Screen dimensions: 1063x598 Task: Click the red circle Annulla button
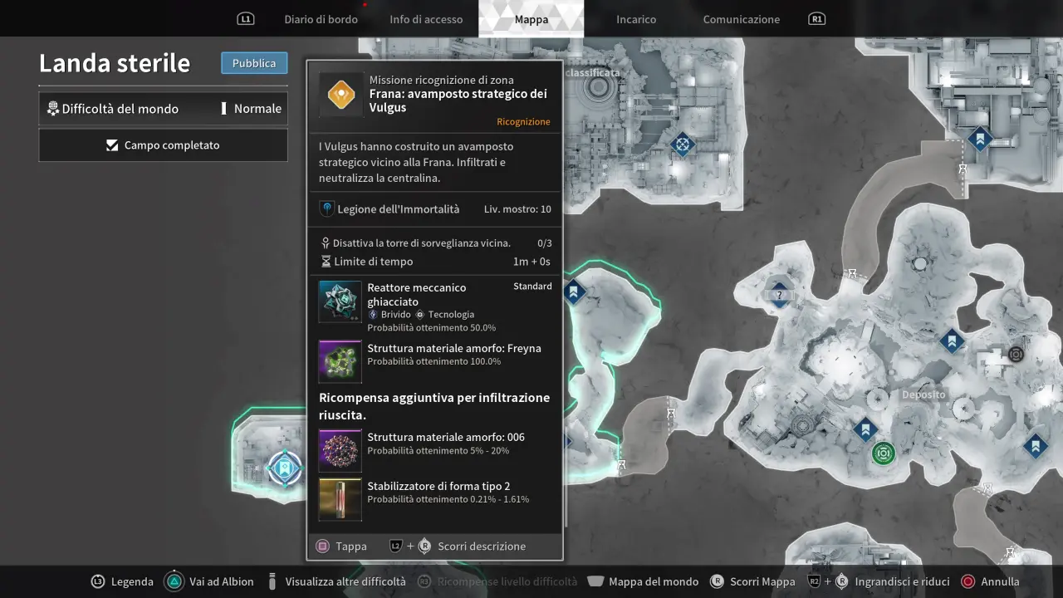(968, 581)
